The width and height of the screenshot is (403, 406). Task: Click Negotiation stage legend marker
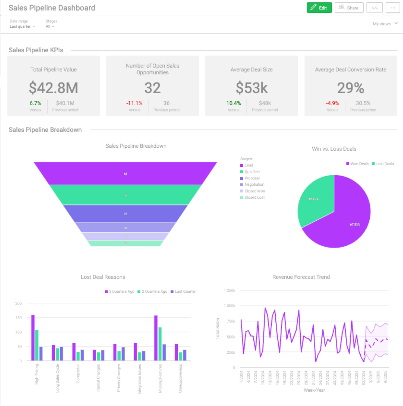coord(242,185)
